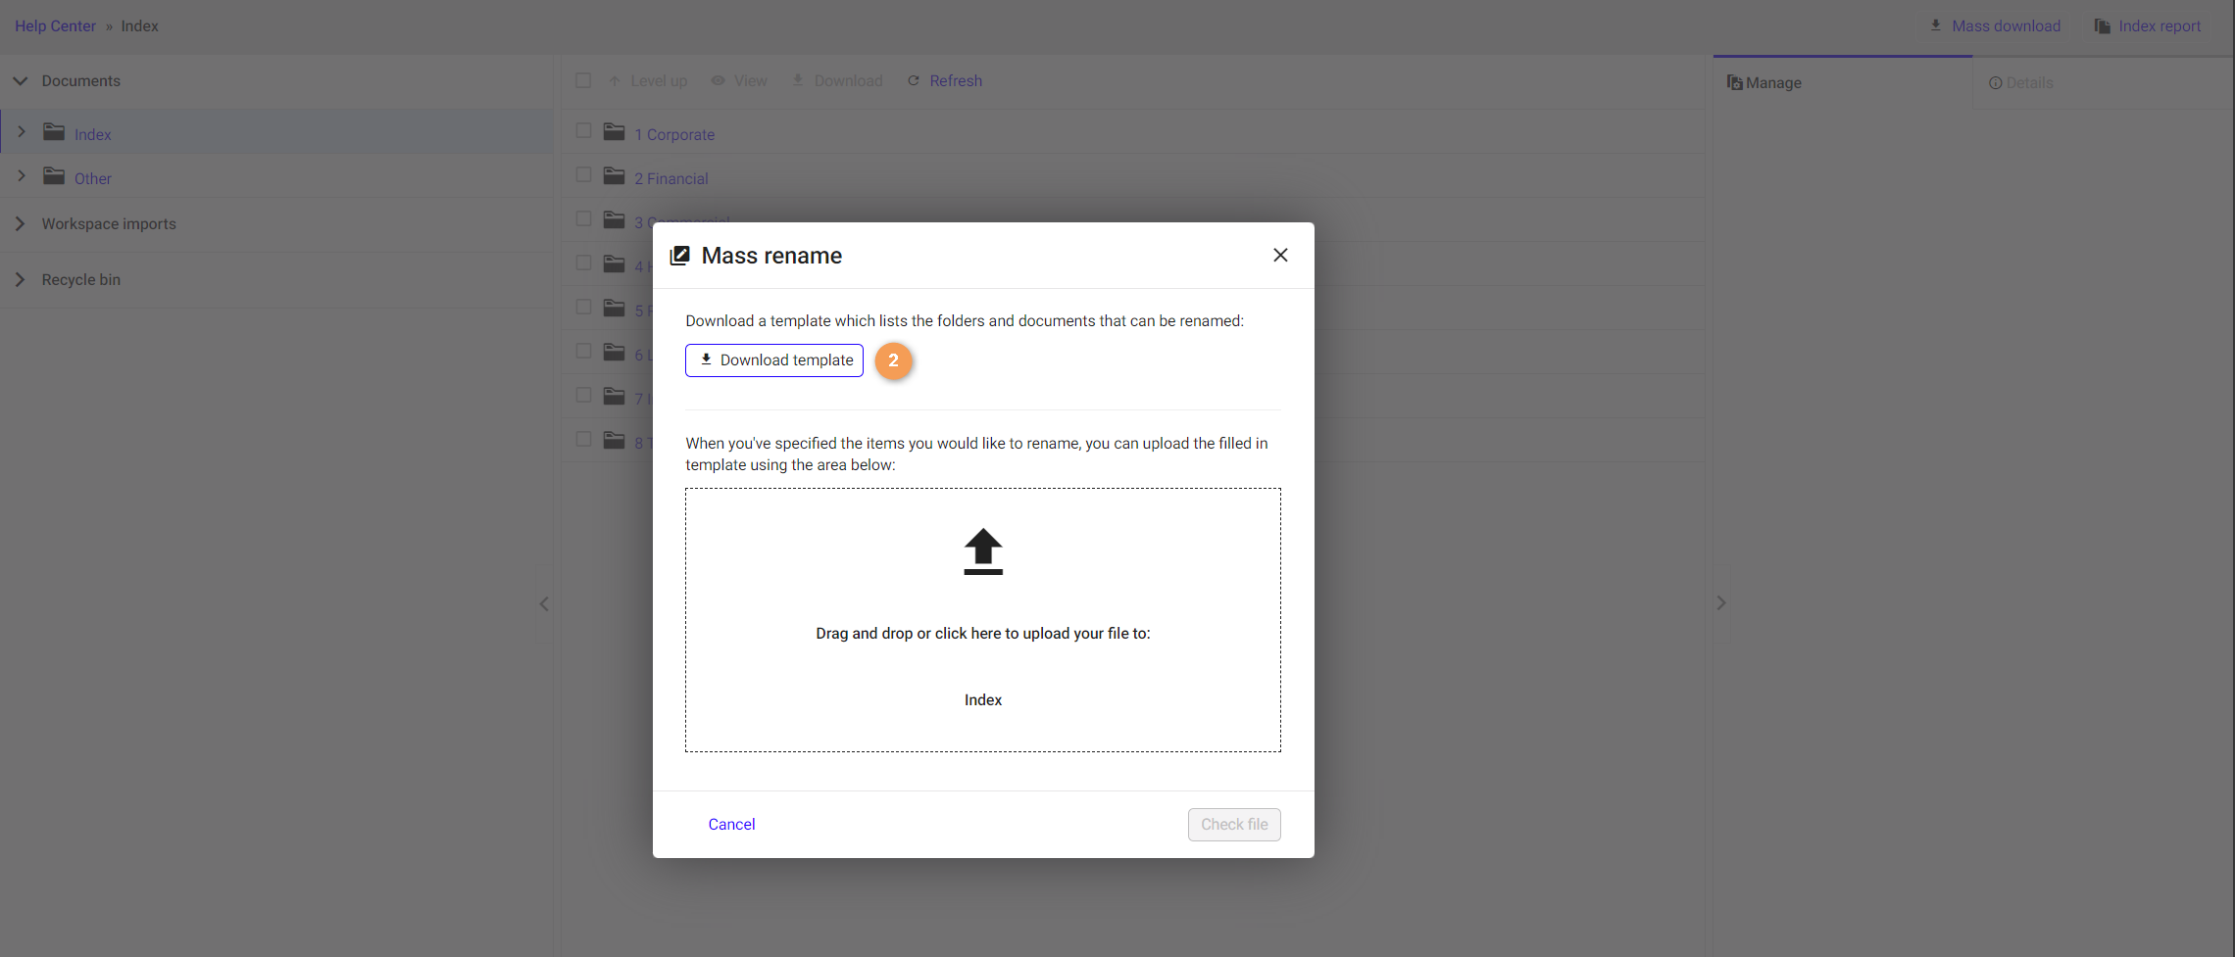The width and height of the screenshot is (2235, 957).
Task: Select the Index folder in tree
Action: (93, 135)
